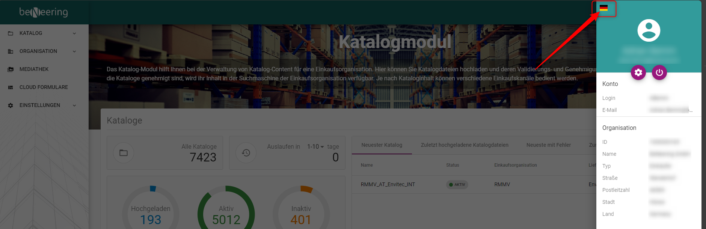Image resolution: width=706 pixels, height=229 pixels.
Task: Switch to Zuletzt hochgeladene Katalogdateien tab
Action: [x=465, y=145]
